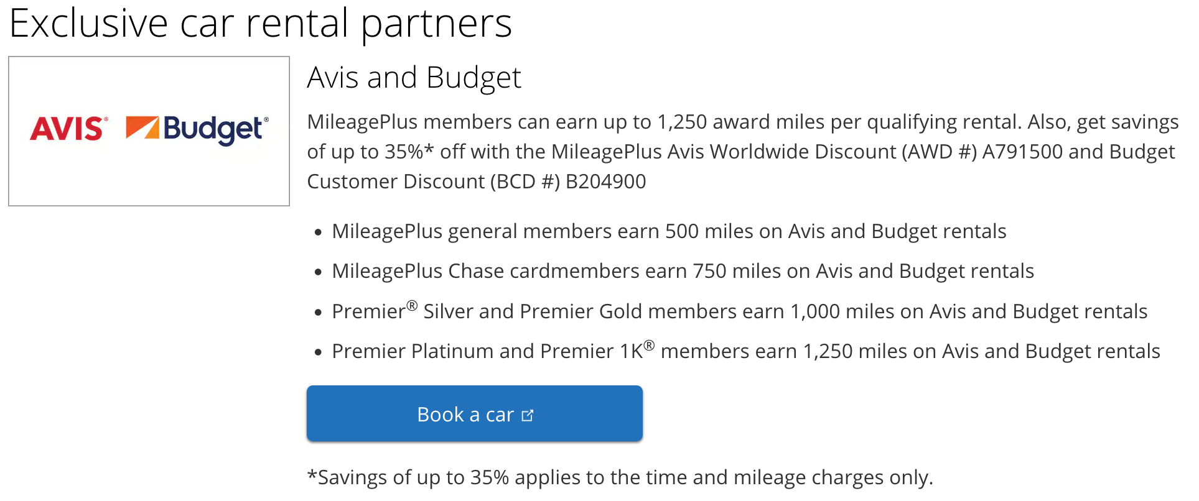Select the orange Budget triangle emblem

pos(142,129)
